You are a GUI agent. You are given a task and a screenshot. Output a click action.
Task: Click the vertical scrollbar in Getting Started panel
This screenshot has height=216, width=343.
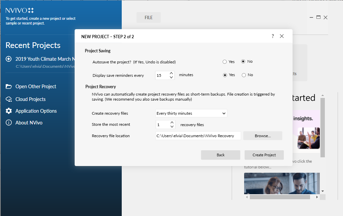click(x=322, y=127)
